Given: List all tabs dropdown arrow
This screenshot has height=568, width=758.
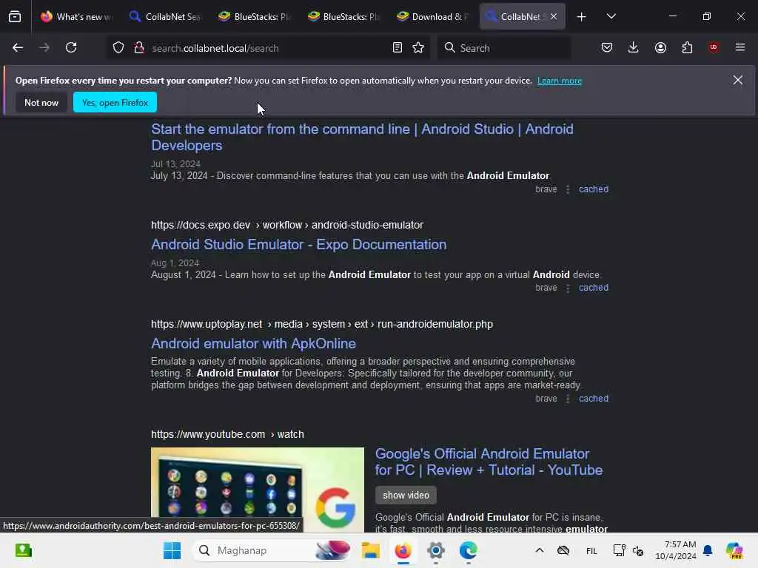Looking at the screenshot, I should pos(611,16).
